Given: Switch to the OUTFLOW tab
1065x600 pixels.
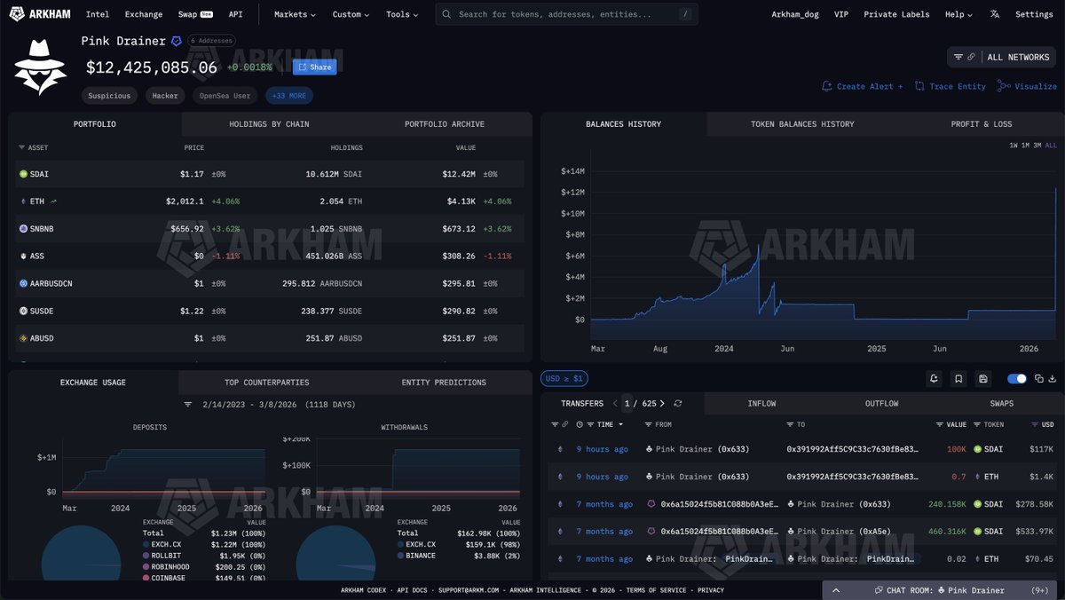Looking at the screenshot, I should (881, 404).
